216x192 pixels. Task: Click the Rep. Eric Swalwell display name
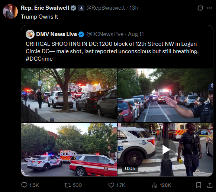click(x=45, y=8)
